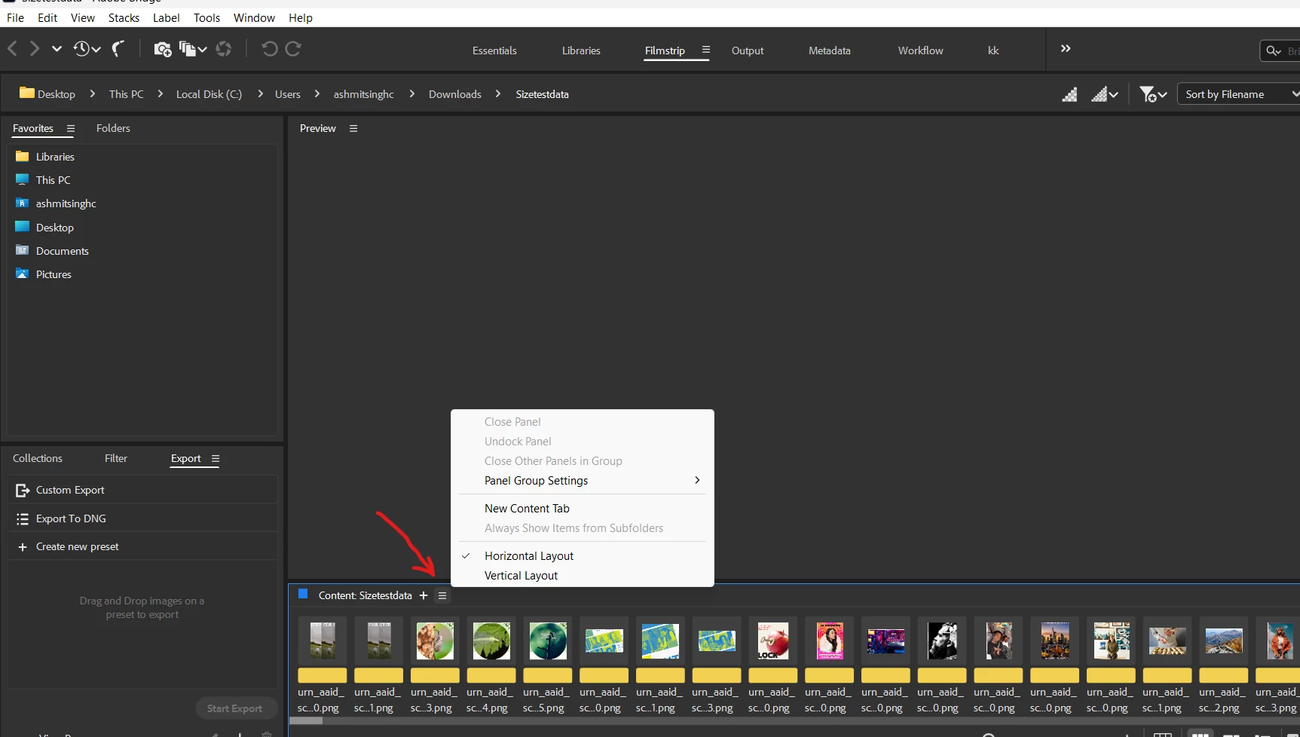Click Content panel hamburger menu icon
1300x737 pixels.
coord(442,596)
